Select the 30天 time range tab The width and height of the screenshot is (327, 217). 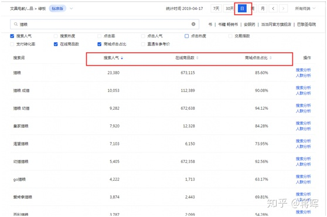[x=229, y=9]
